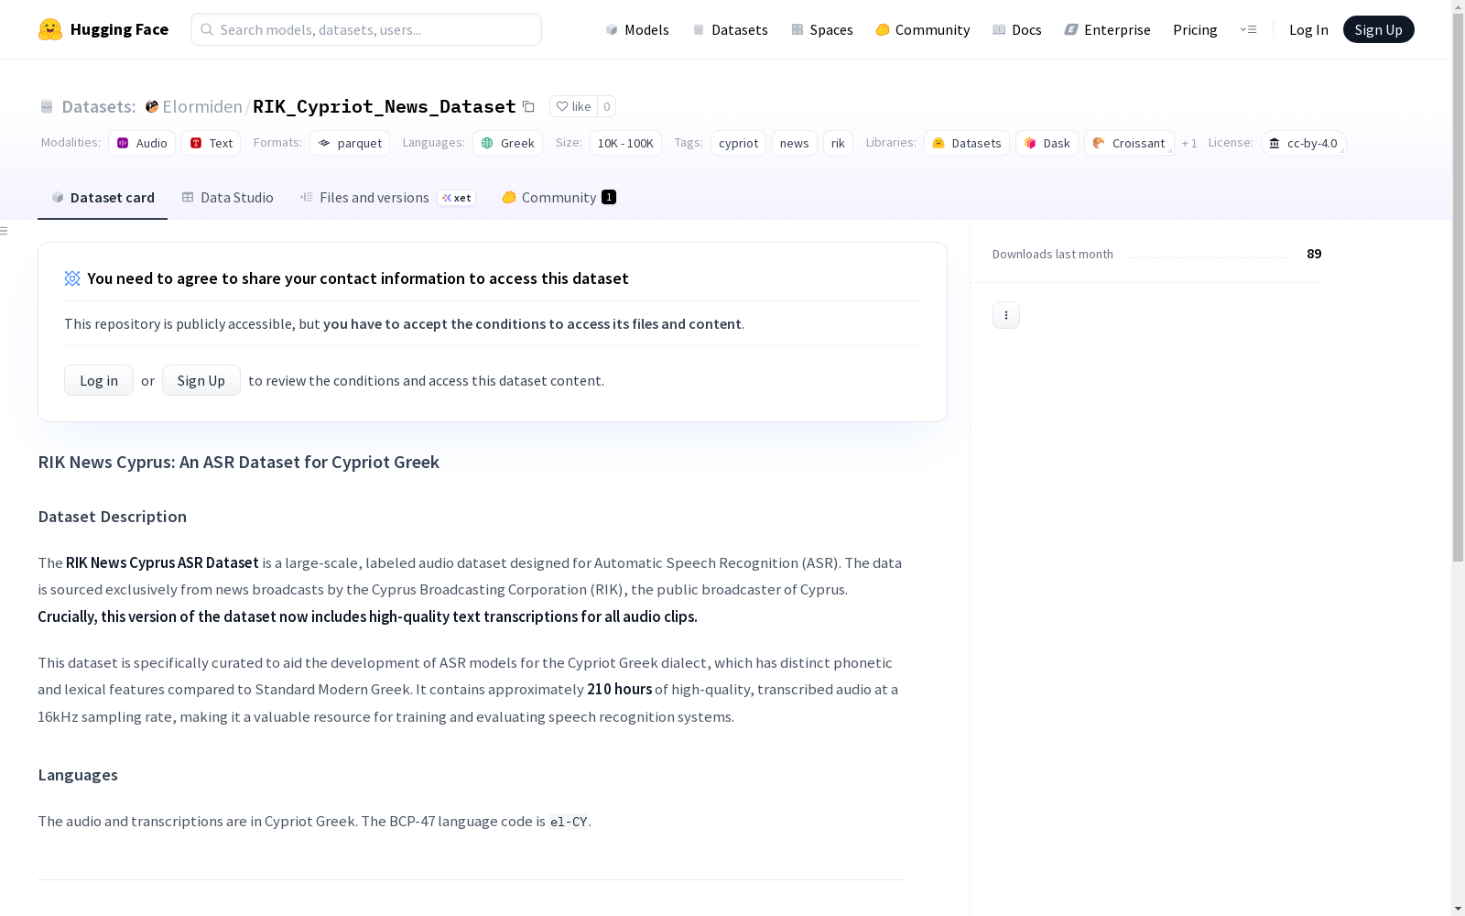Viewport: 1465px width, 916px height.
Task: Filter by Text modality tag
Action: 212,143
